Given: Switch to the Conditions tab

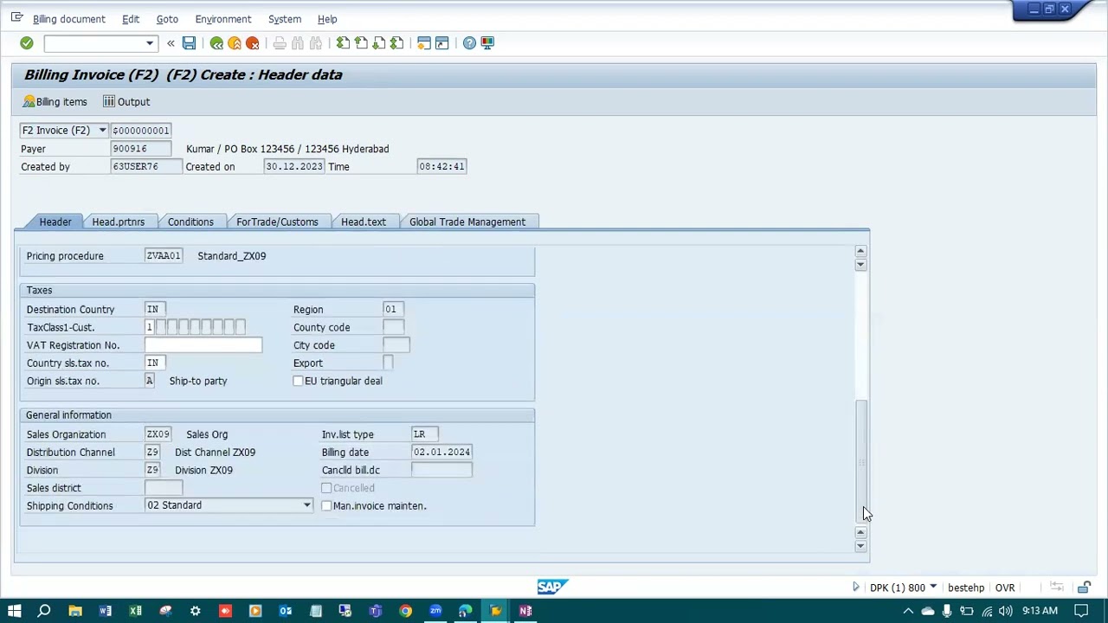Looking at the screenshot, I should click(x=190, y=222).
